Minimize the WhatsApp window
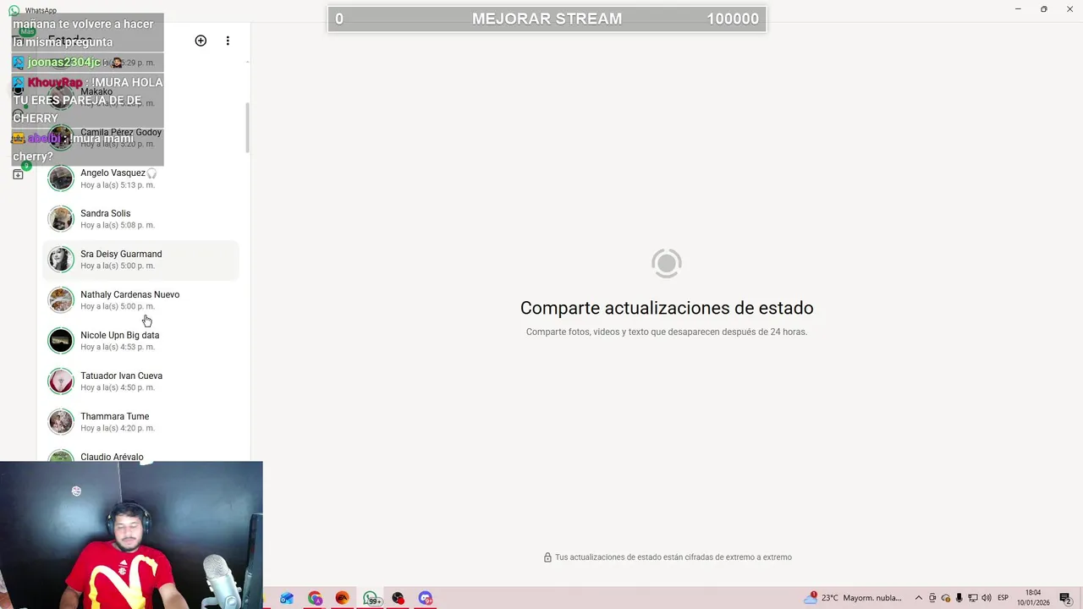This screenshot has height=609, width=1083. [1017, 9]
